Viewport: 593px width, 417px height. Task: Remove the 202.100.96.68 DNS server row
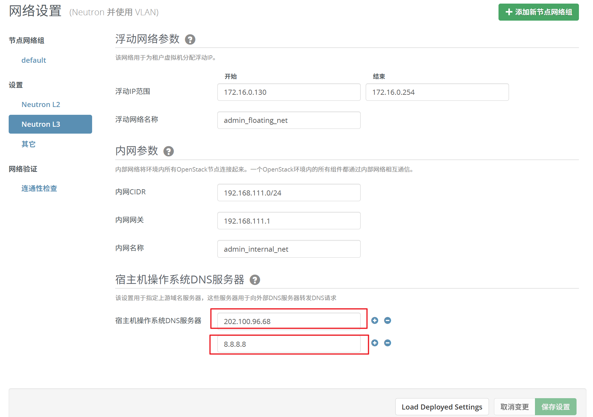click(x=388, y=320)
